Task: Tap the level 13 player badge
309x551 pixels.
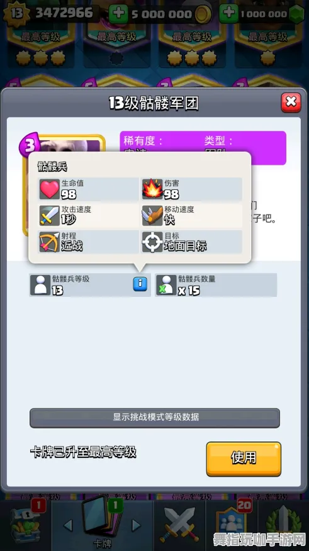Action: click(16, 13)
